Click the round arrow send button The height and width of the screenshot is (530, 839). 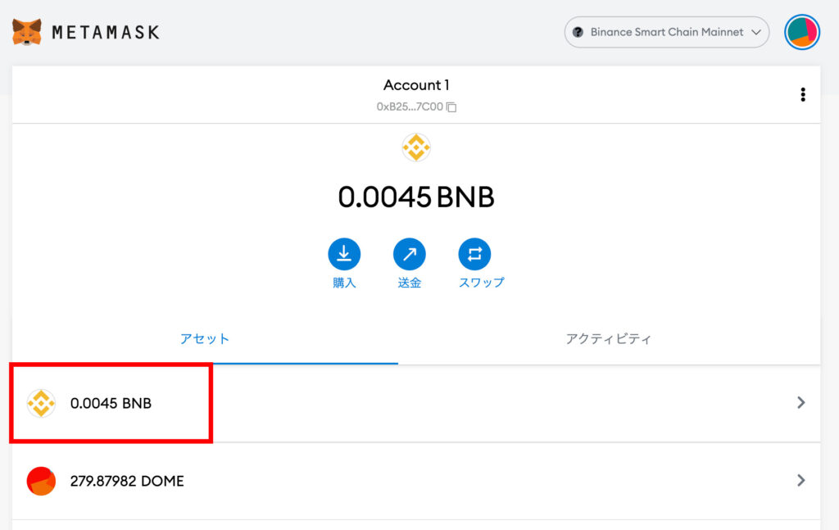click(410, 254)
